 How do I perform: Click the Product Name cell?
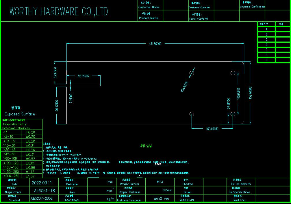pyautogui.click(x=148, y=18)
